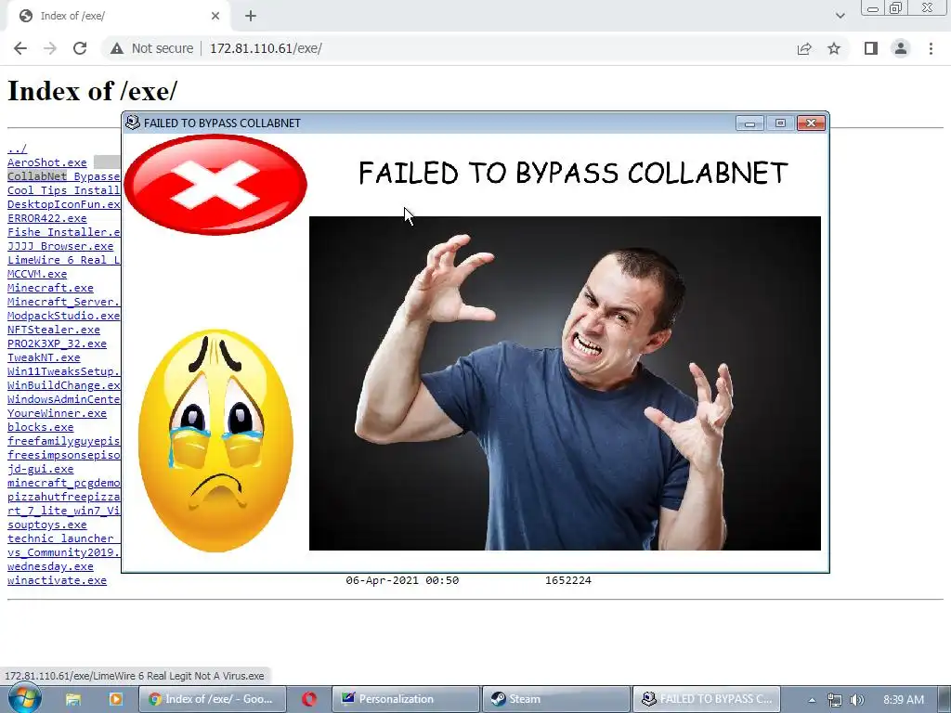
Task: Click wednesday.exe link
Action: tap(50, 567)
